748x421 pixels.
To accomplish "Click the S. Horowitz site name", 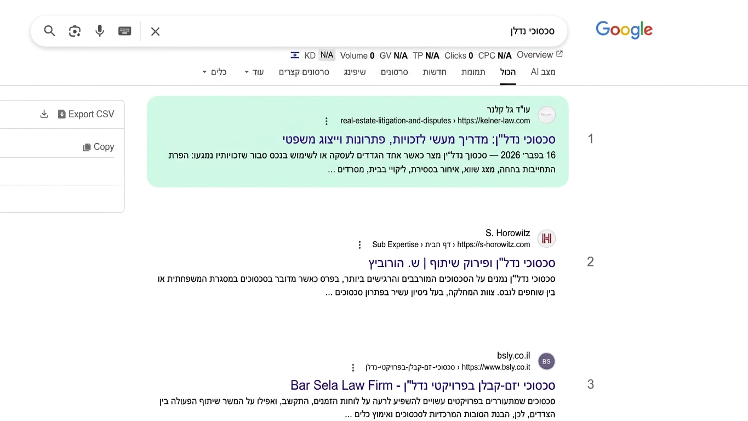I will 508,233.
